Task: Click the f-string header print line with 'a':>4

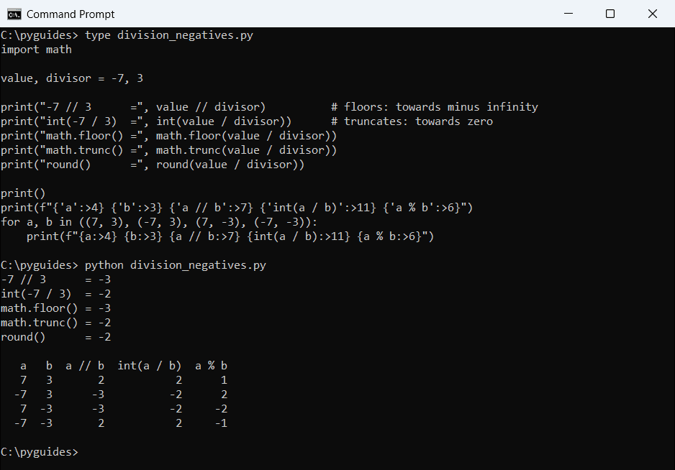Action: click(237, 208)
